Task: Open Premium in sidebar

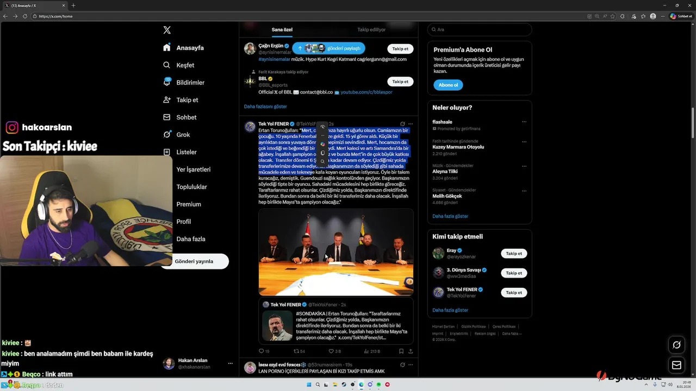Action: 189,204
